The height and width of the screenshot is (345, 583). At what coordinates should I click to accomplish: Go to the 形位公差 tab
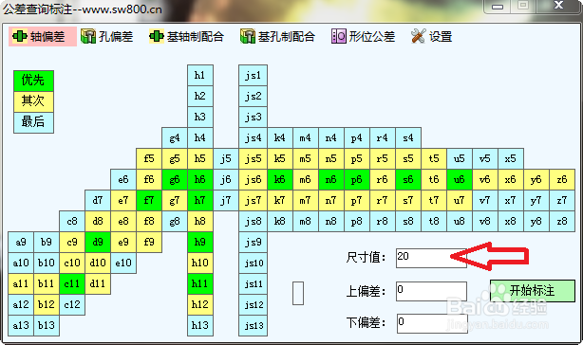click(363, 36)
